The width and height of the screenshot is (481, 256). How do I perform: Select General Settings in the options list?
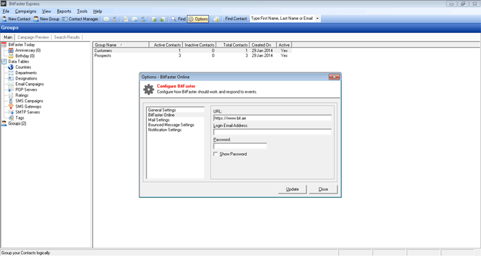click(162, 110)
